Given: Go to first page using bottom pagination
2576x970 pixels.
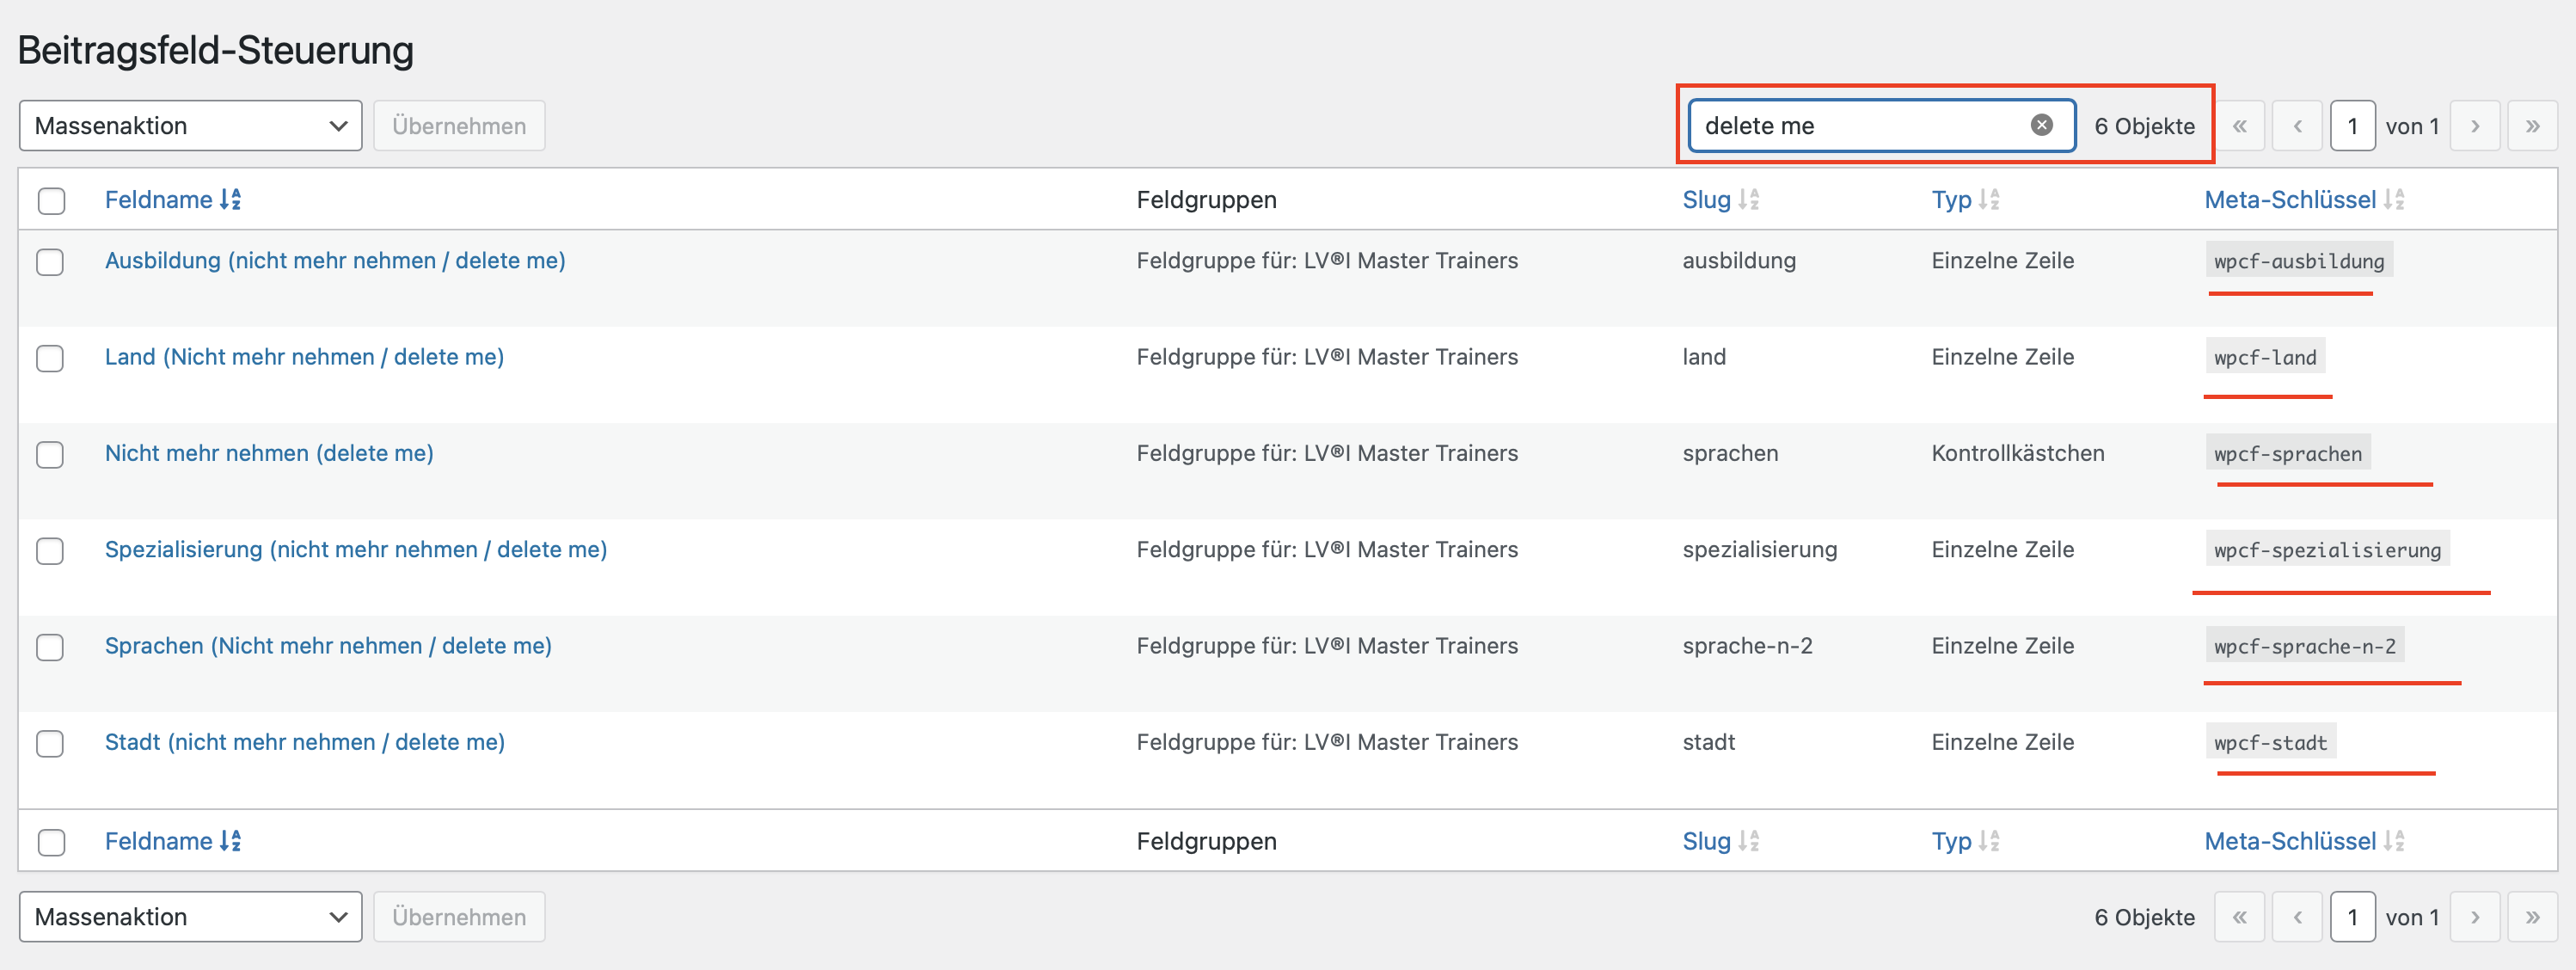Looking at the screenshot, I should tap(2240, 917).
